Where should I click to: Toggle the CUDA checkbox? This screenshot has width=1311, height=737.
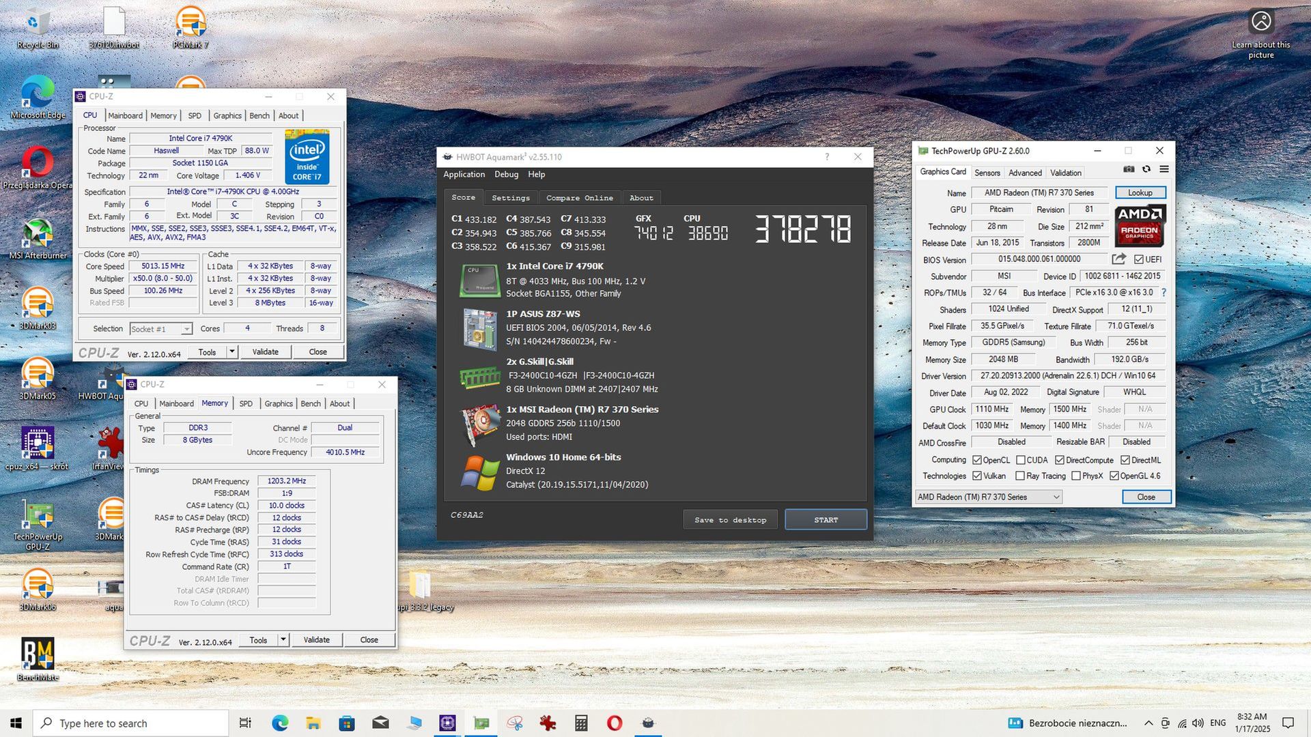1021,460
